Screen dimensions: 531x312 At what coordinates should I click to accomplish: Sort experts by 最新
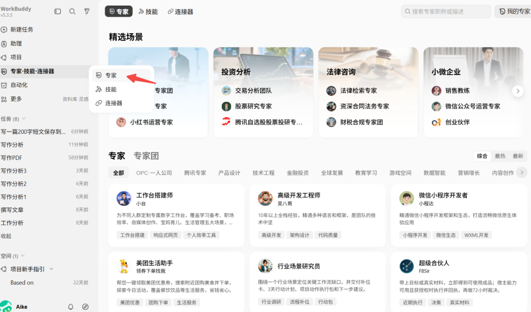[518, 156]
